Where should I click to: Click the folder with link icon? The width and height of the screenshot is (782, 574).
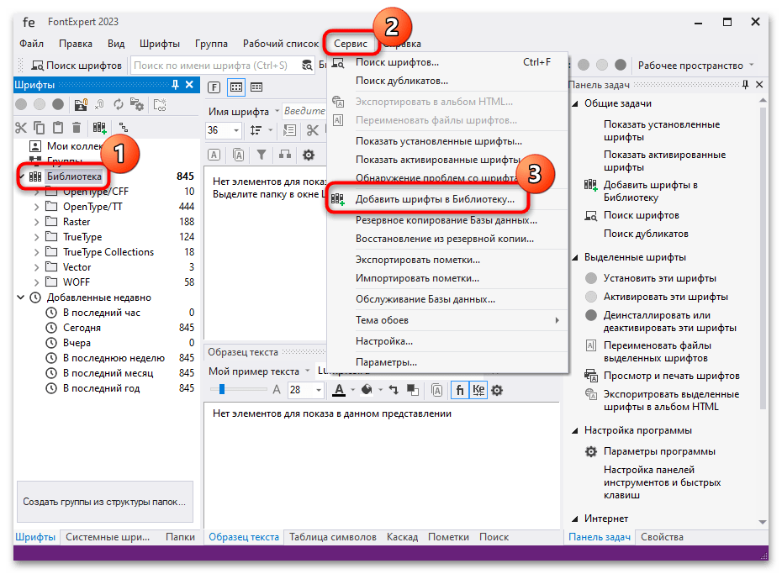tap(160, 105)
